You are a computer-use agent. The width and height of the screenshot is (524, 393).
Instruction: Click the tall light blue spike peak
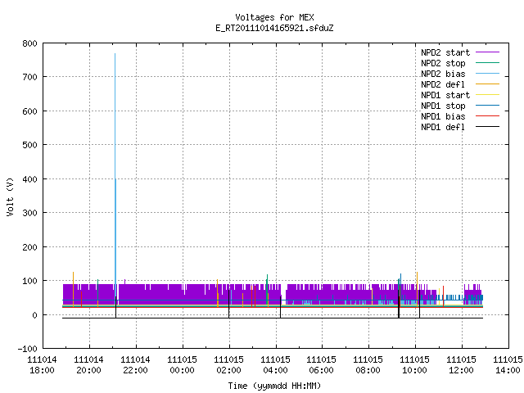(115, 54)
